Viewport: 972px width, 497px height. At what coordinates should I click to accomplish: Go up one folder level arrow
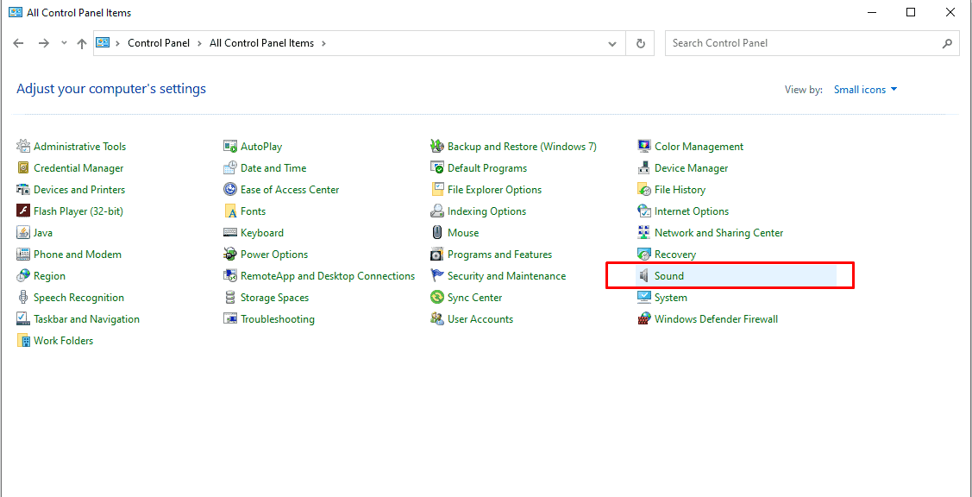click(82, 43)
